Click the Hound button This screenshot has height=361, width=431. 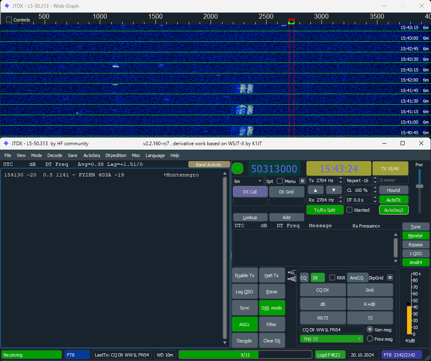click(x=394, y=190)
